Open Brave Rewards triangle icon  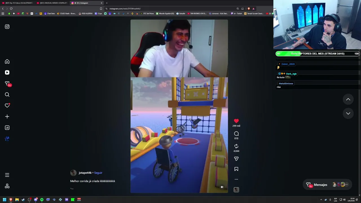pyautogui.click(x=253, y=8)
